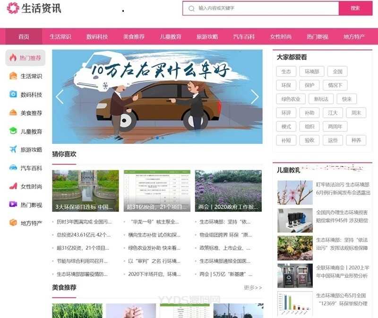Click the 种养 tag
378x318 pixels.
pyautogui.click(x=356, y=140)
